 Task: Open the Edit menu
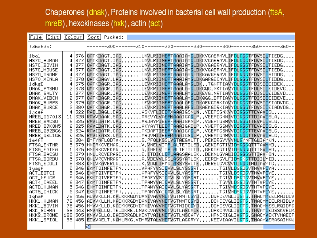(x=53, y=37)
